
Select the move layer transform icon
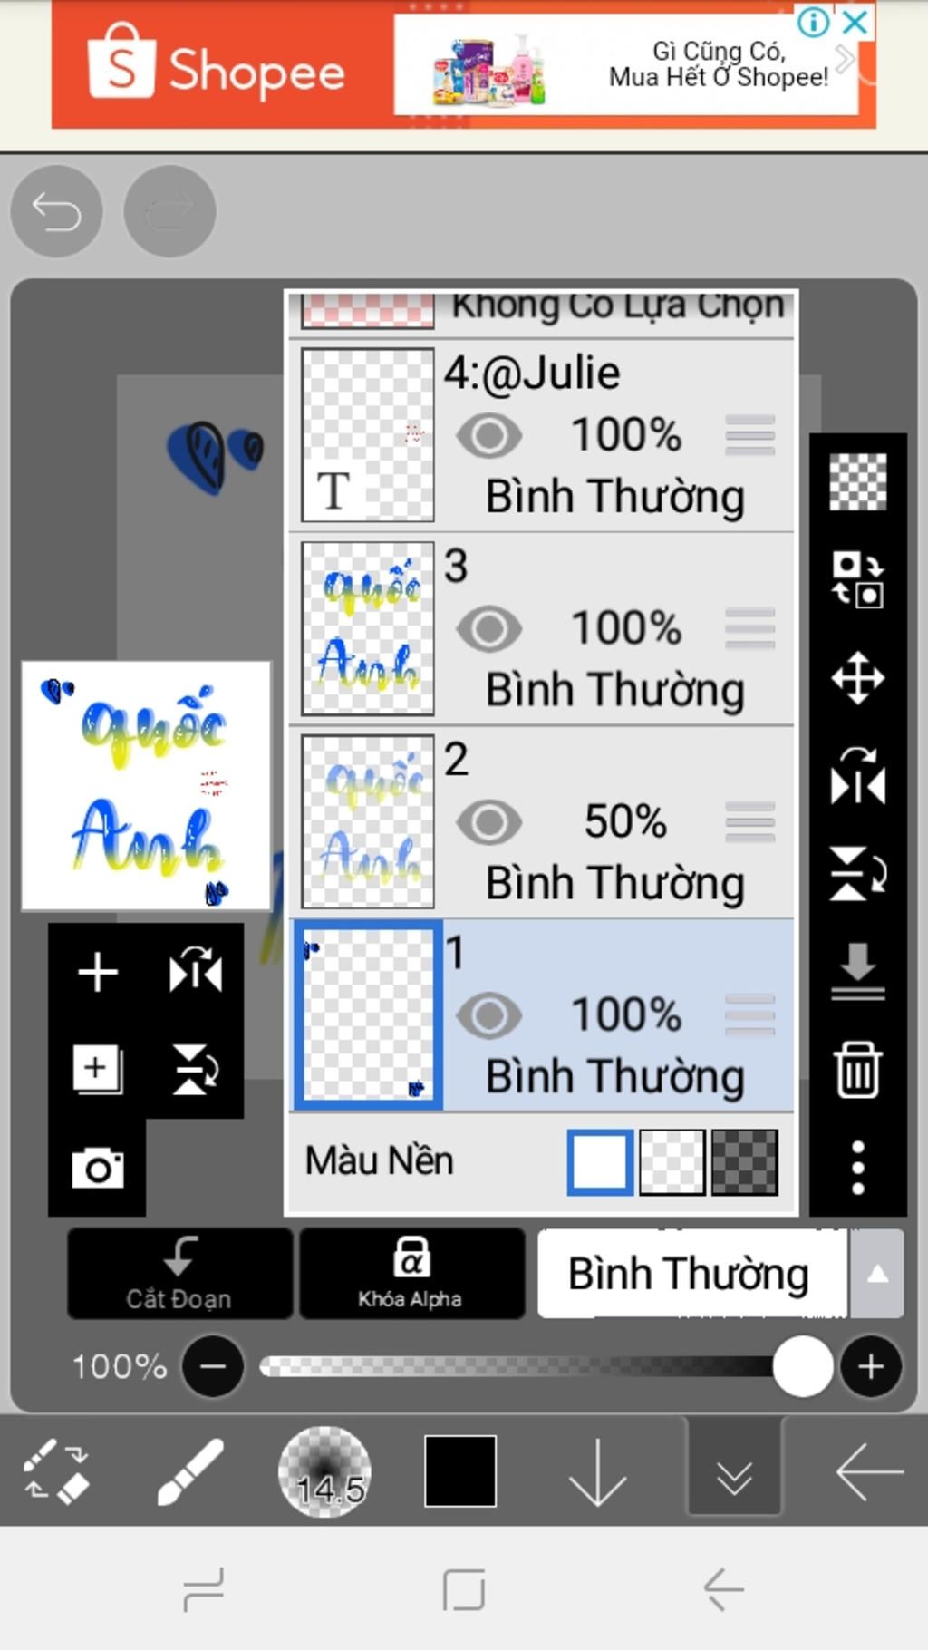click(857, 677)
